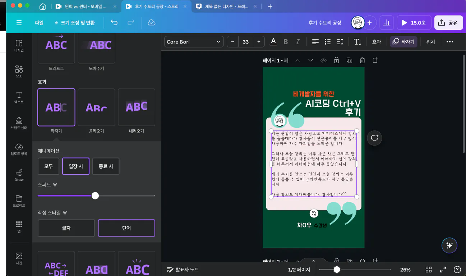Open the Core Bori font dropdown
Image resolution: width=466 pixels, height=276 pixels.
tap(194, 42)
